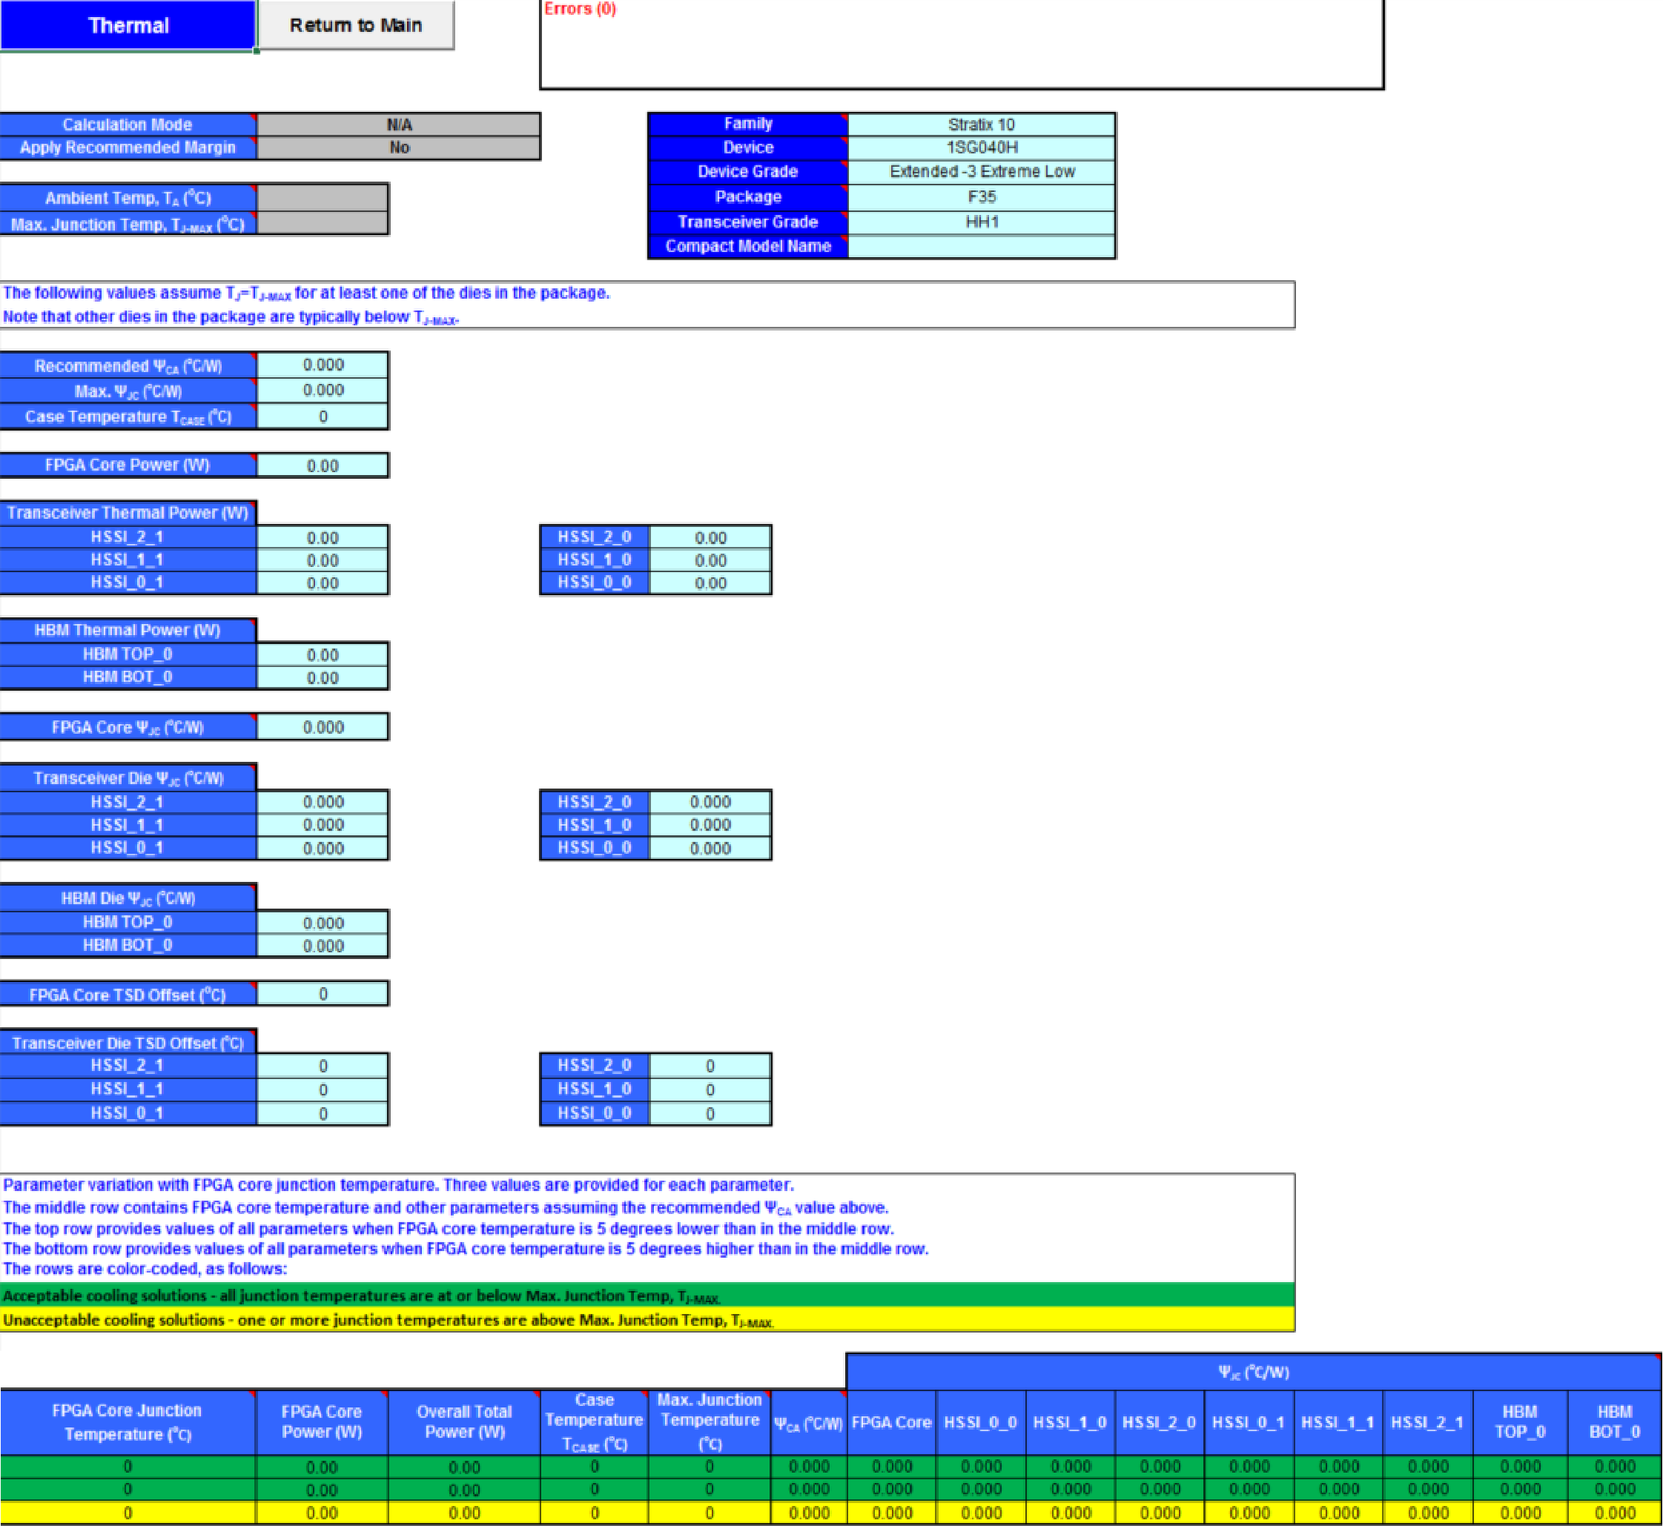The image size is (1663, 1526).
Task: Click the Return to Main button
Action: click(355, 26)
